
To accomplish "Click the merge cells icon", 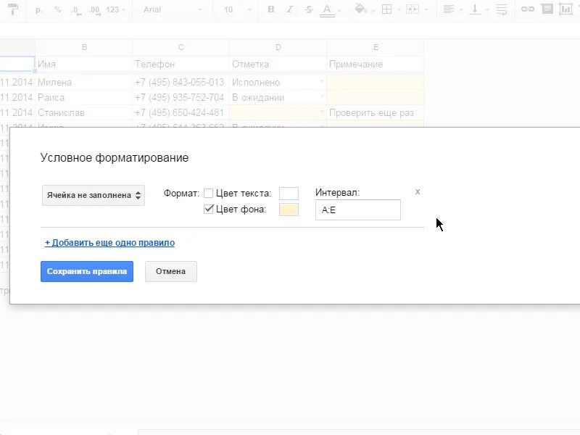I will pos(413,9).
